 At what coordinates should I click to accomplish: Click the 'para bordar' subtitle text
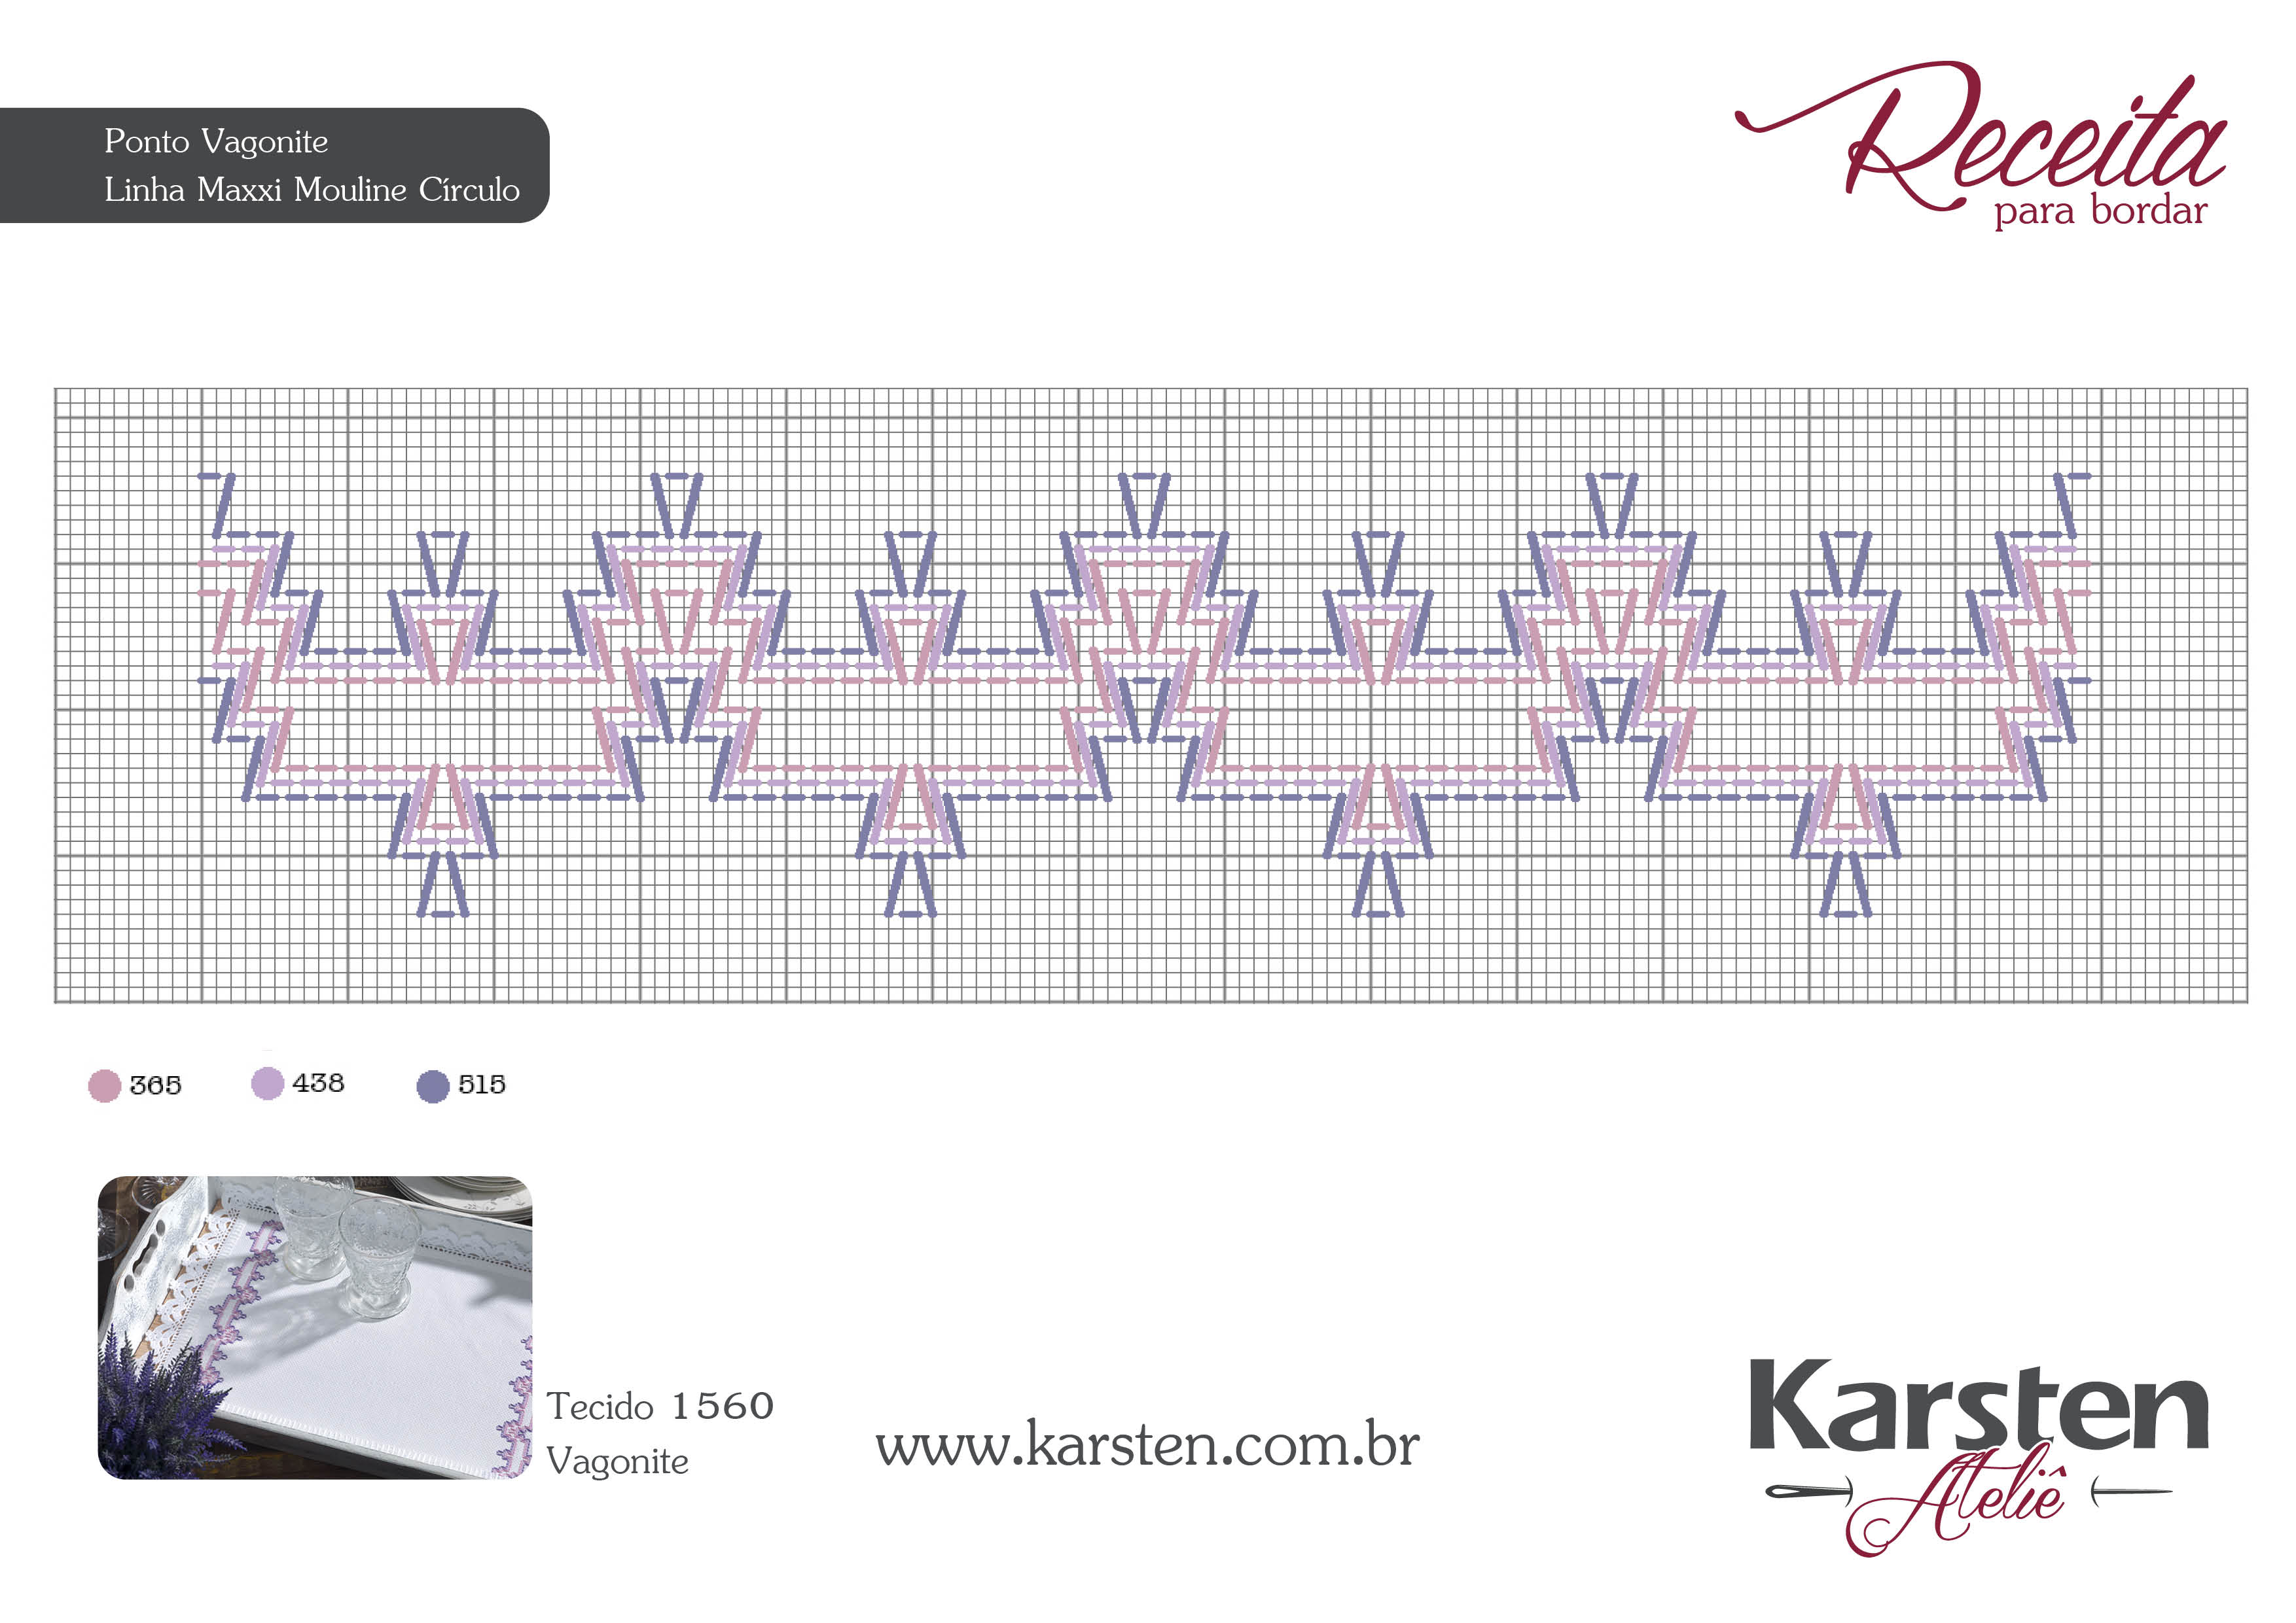tap(2100, 212)
